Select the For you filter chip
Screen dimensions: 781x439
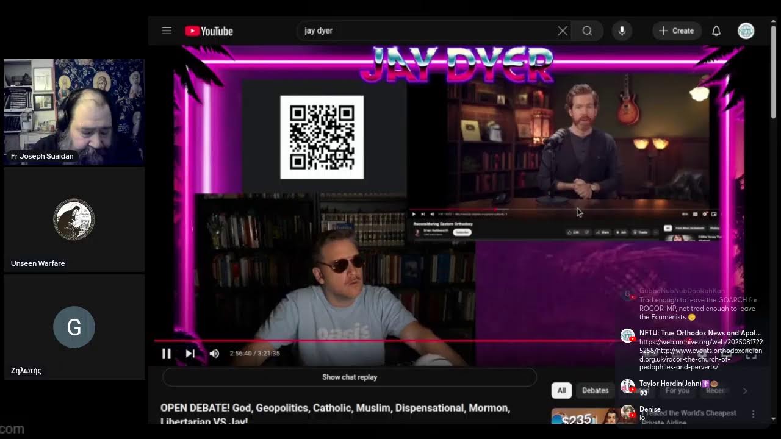coord(677,390)
